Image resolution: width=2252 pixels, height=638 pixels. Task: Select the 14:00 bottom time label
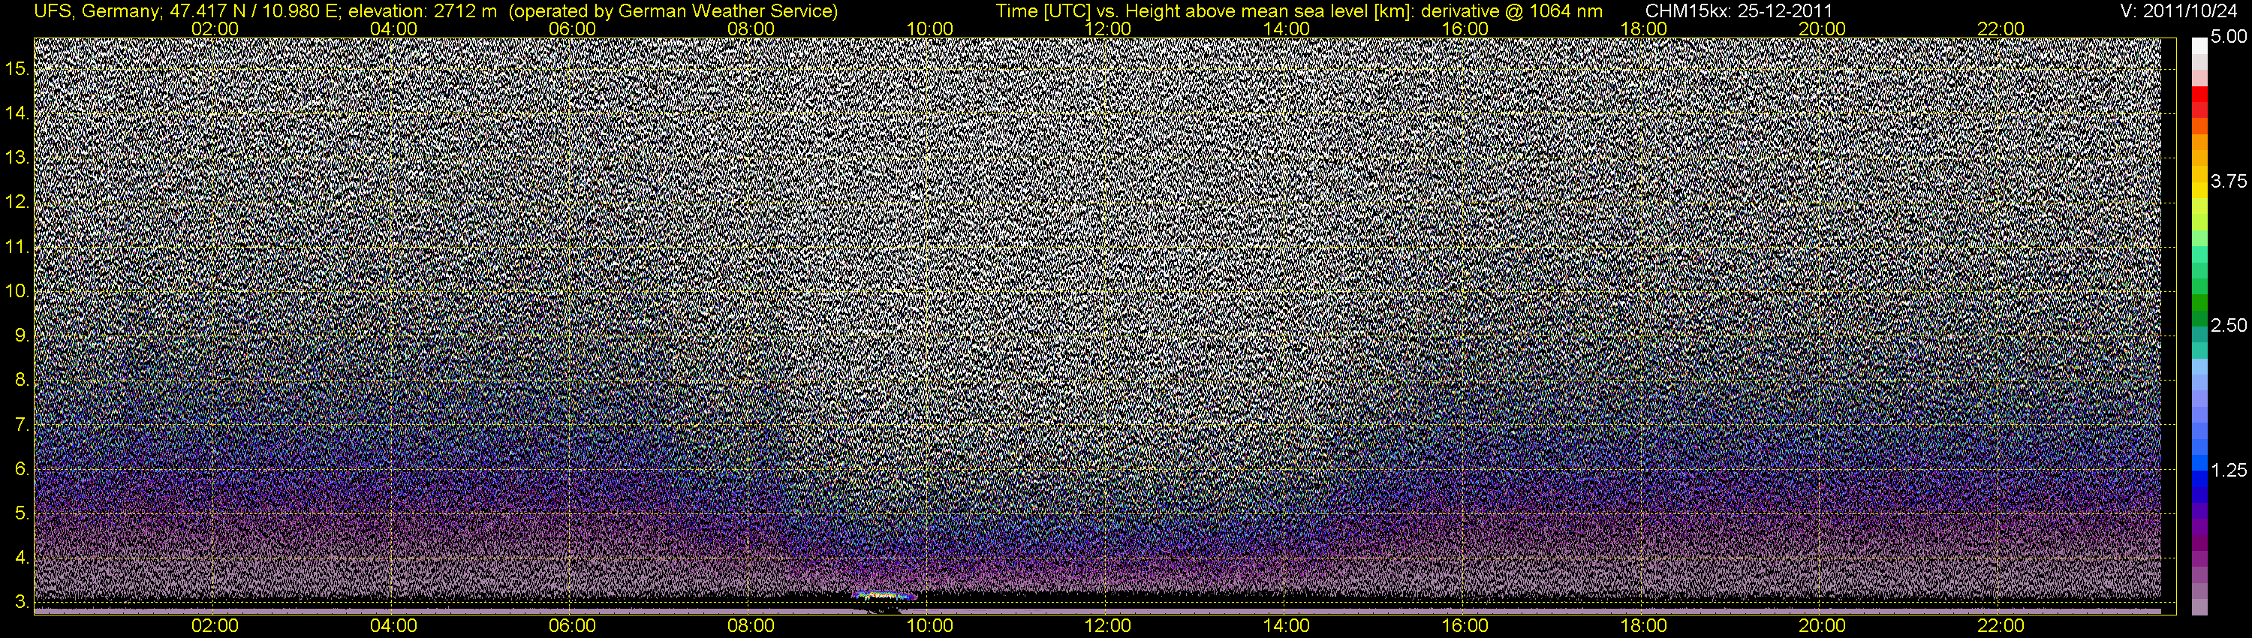point(1286,626)
